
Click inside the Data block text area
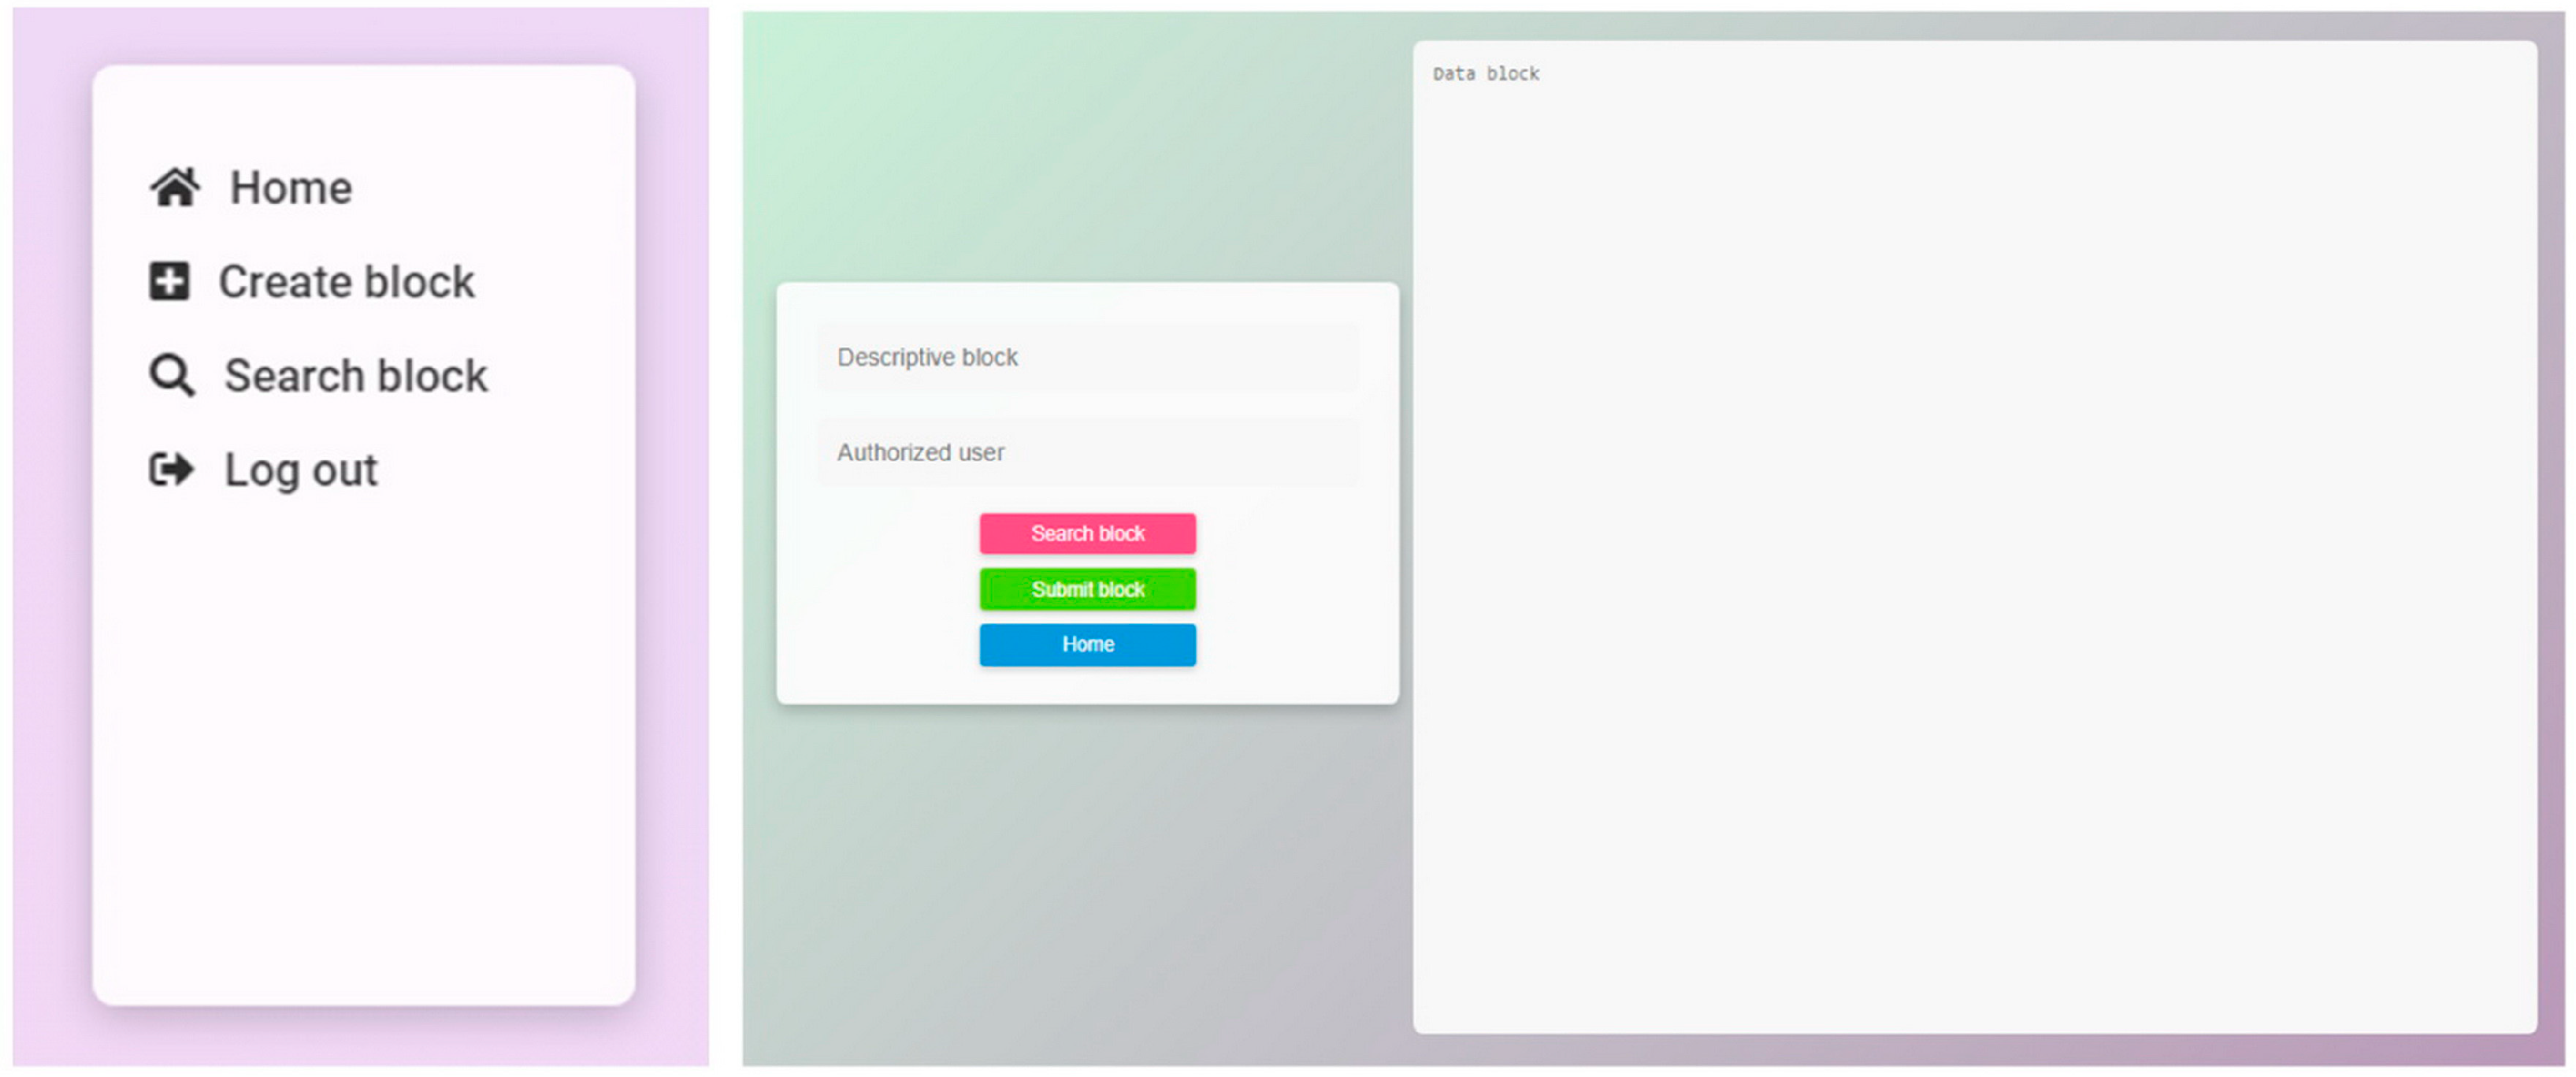(1974, 537)
